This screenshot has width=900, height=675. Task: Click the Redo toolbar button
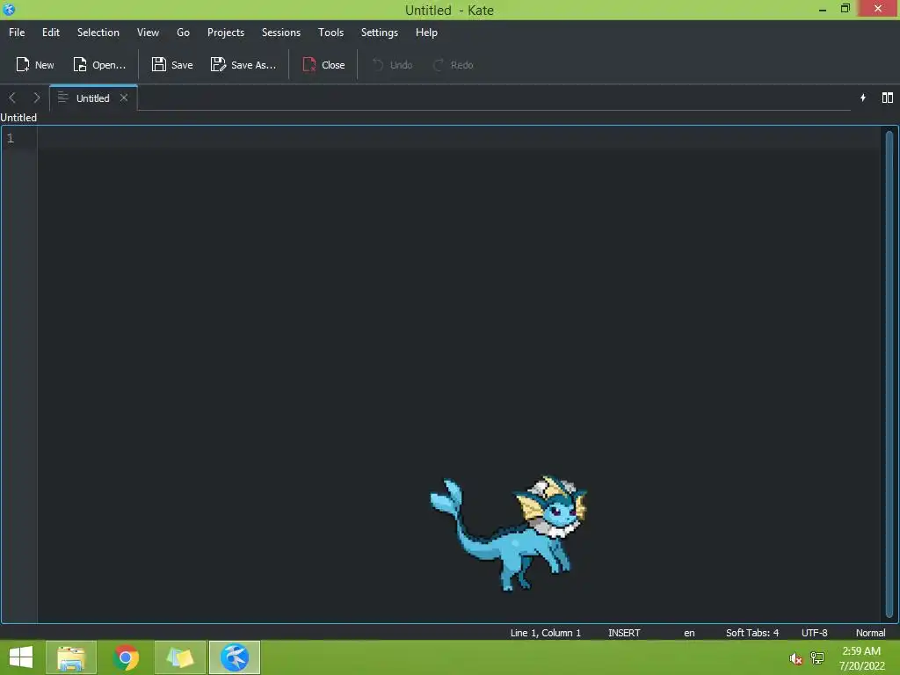pyautogui.click(x=453, y=65)
